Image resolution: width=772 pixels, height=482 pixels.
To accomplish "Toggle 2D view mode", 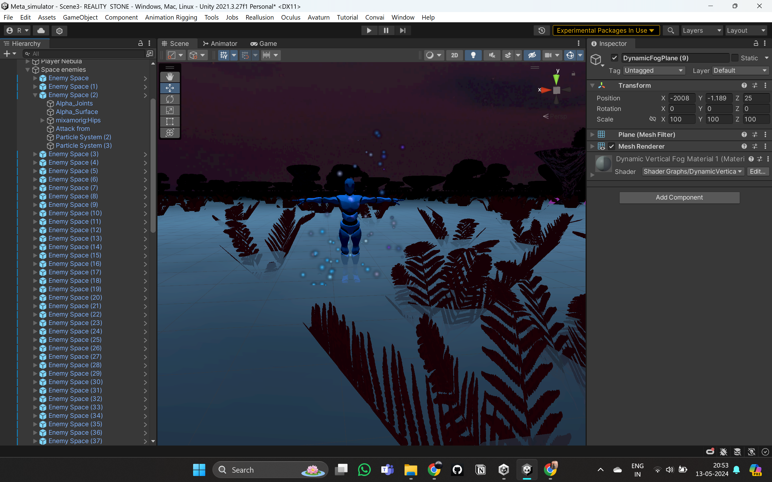I will (x=454, y=55).
